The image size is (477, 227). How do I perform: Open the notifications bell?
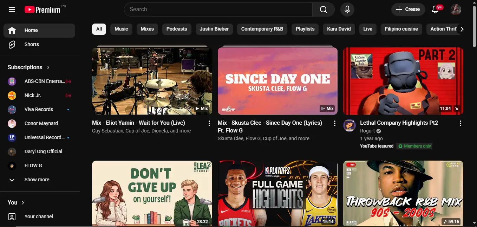[435, 9]
